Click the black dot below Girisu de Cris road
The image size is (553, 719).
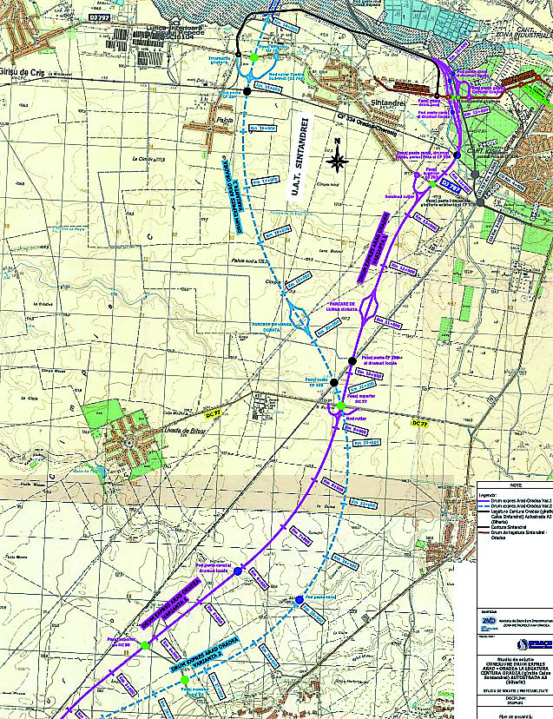click(247, 91)
